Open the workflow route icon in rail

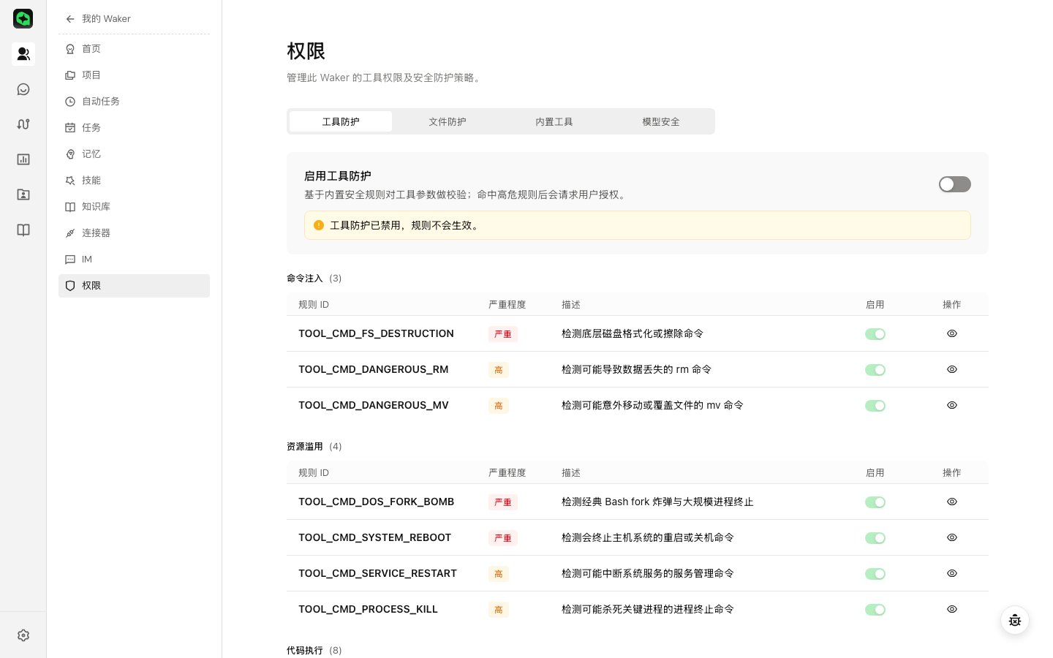[23, 124]
